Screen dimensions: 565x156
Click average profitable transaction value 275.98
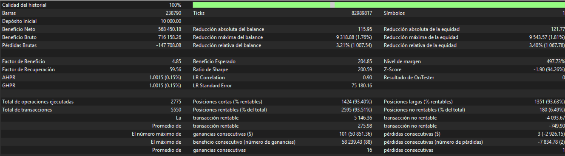pyautogui.click(x=365, y=126)
